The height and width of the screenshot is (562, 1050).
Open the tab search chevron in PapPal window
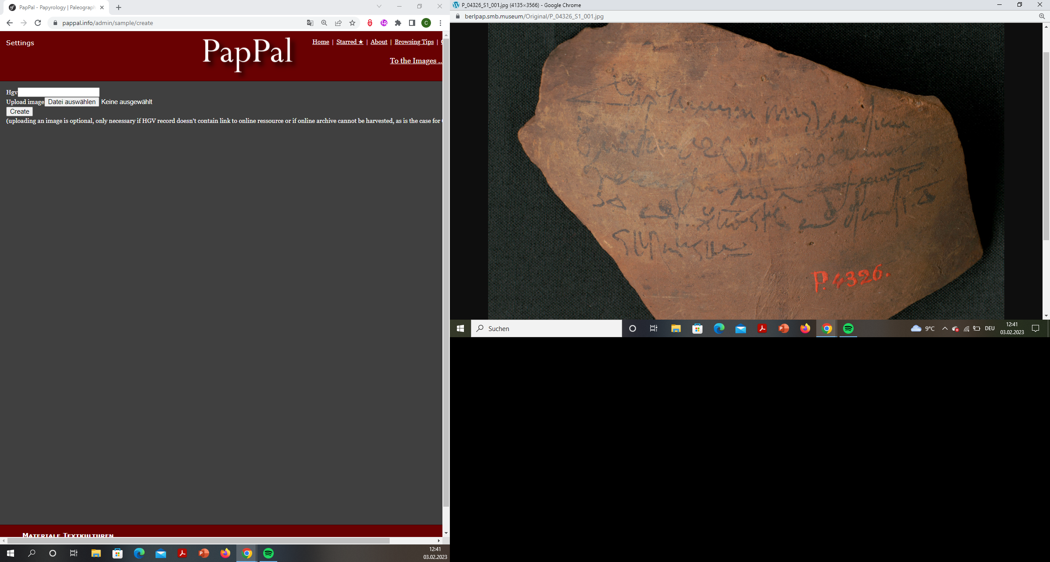tap(379, 6)
